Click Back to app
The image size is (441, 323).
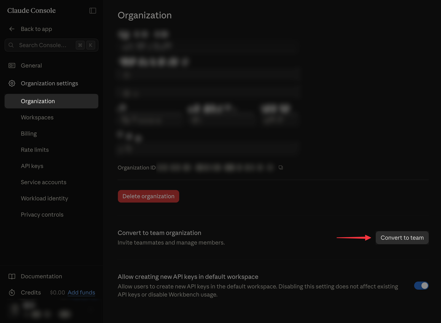36,29
